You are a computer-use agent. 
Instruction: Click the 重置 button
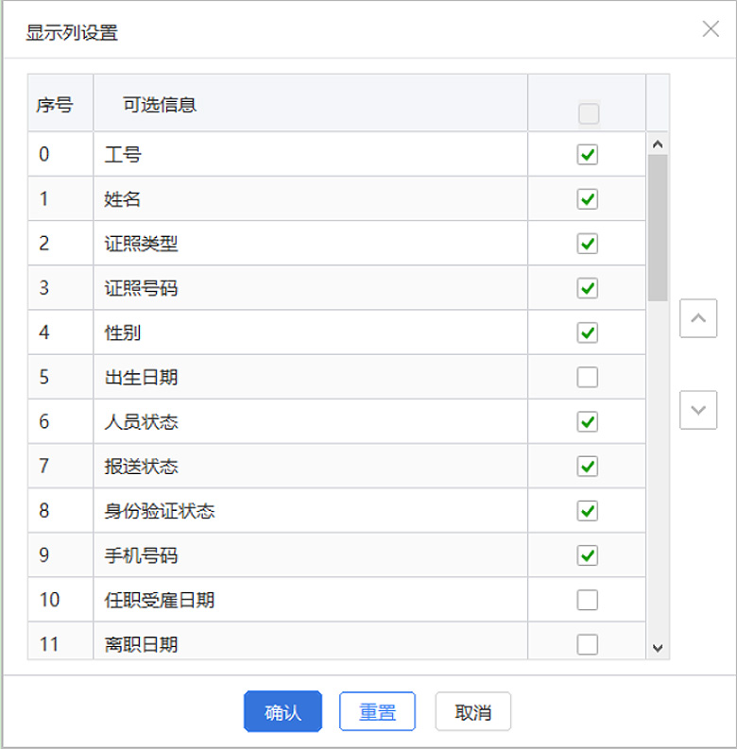(x=377, y=712)
